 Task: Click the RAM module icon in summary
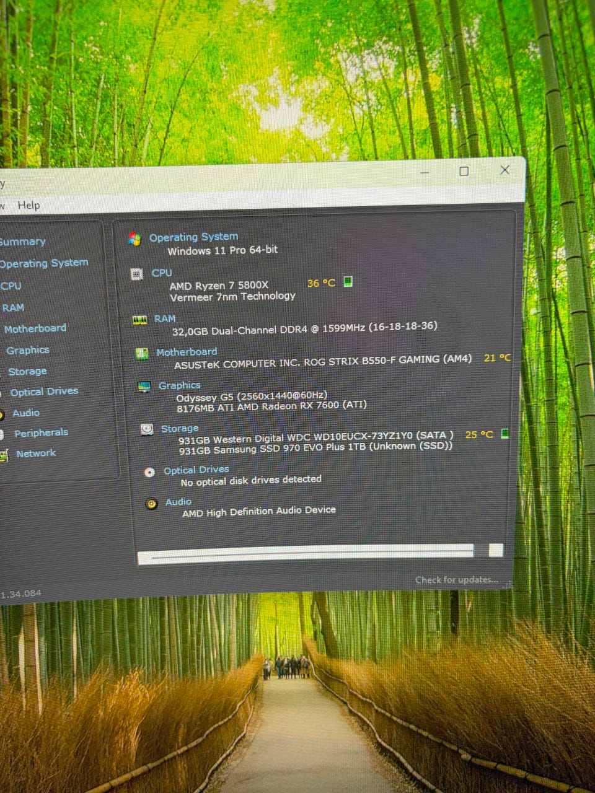140,320
